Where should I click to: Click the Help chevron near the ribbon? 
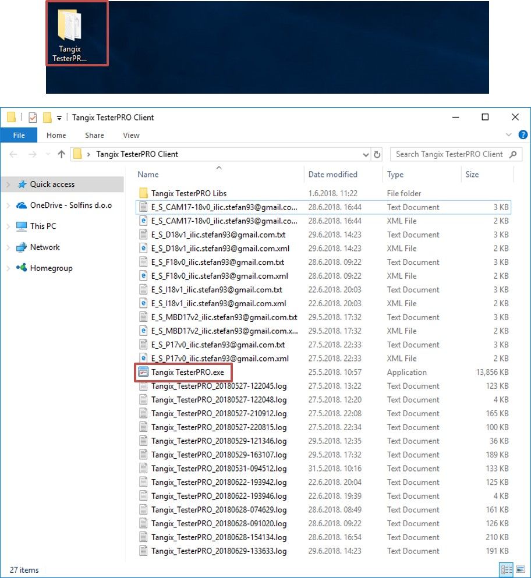[x=509, y=134]
